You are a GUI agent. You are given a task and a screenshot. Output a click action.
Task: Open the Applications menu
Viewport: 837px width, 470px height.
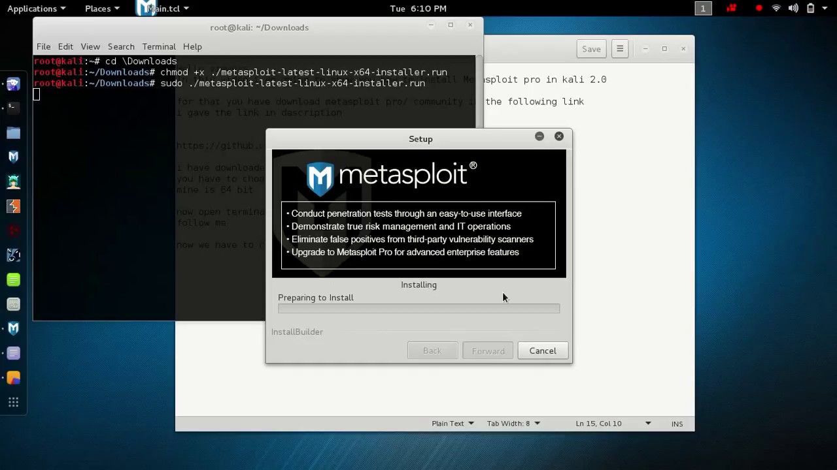coord(36,8)
